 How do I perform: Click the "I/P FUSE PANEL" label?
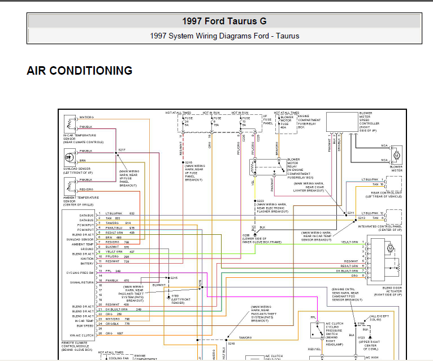[267, 120]
